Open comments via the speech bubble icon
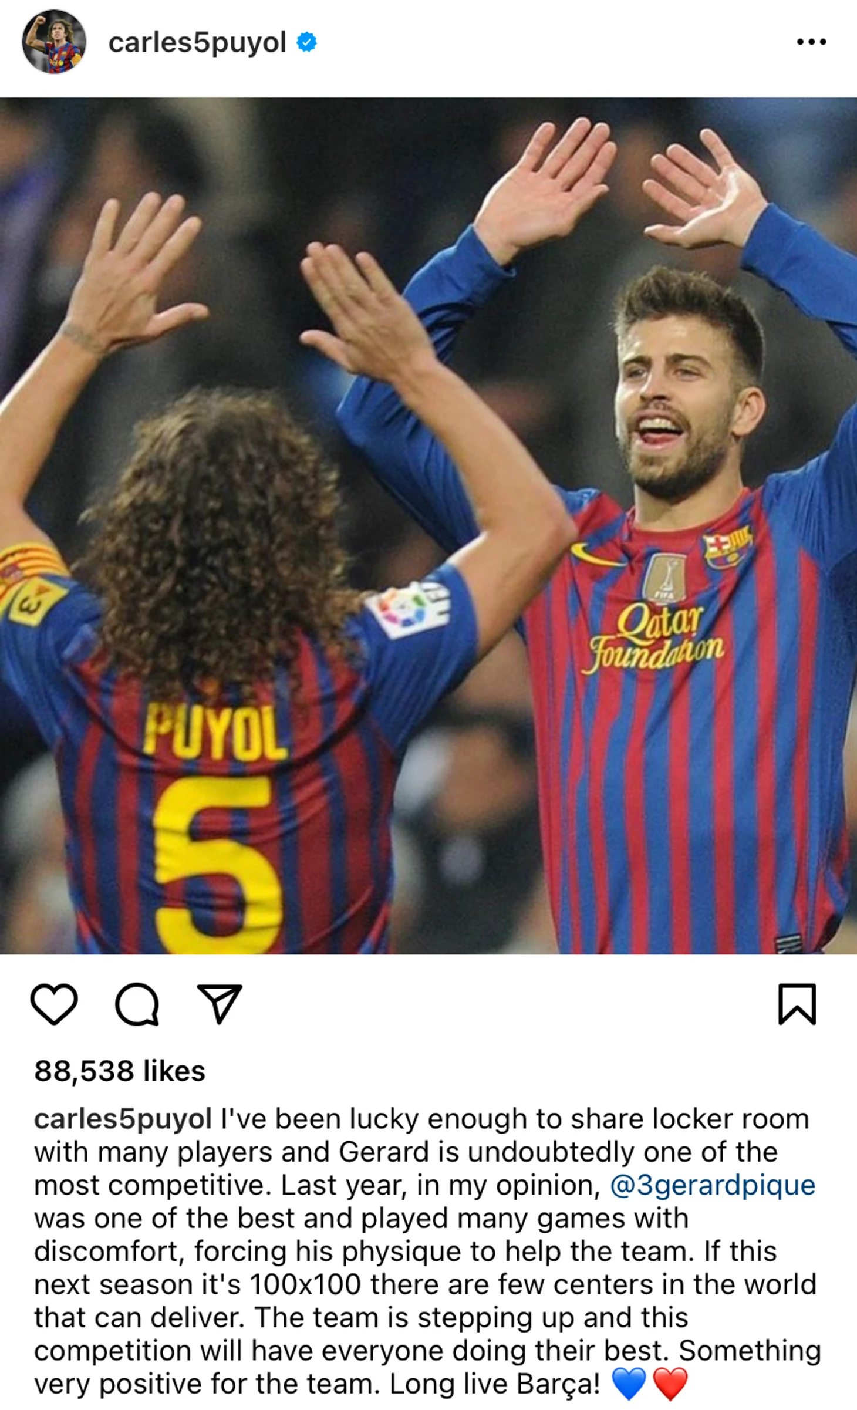 coord(137,1004)
